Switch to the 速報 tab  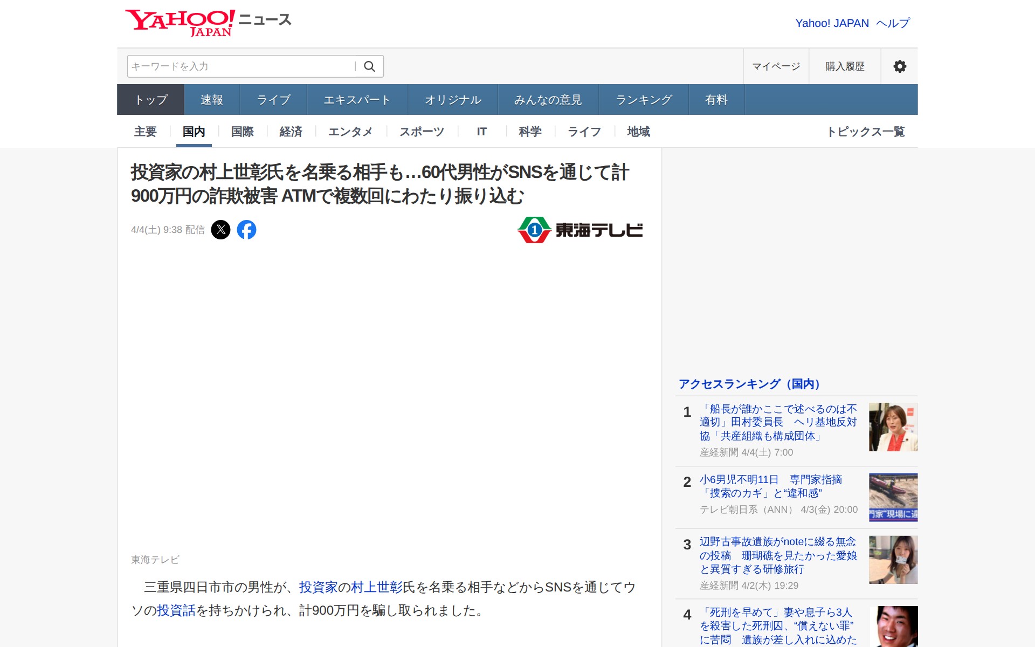click(x=211, y=99)
